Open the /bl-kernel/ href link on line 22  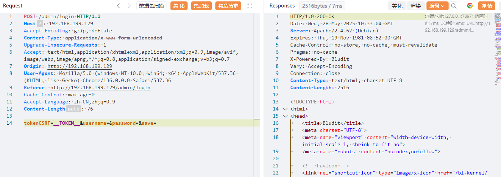point(471,173)
